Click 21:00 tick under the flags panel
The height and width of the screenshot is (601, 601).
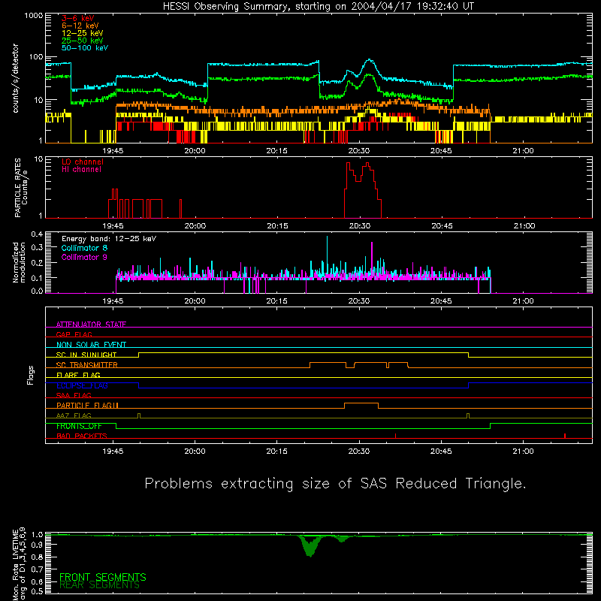(523, 452)
